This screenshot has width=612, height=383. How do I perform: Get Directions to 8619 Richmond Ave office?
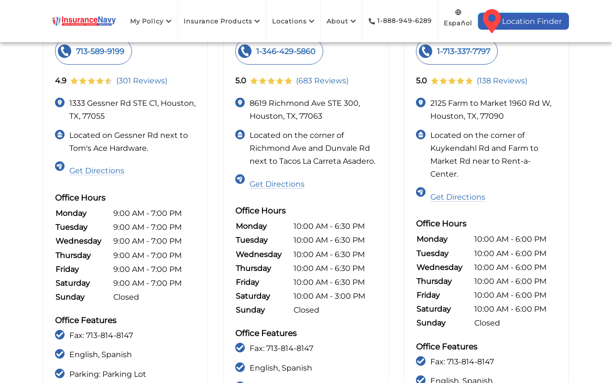coord(277,184)
